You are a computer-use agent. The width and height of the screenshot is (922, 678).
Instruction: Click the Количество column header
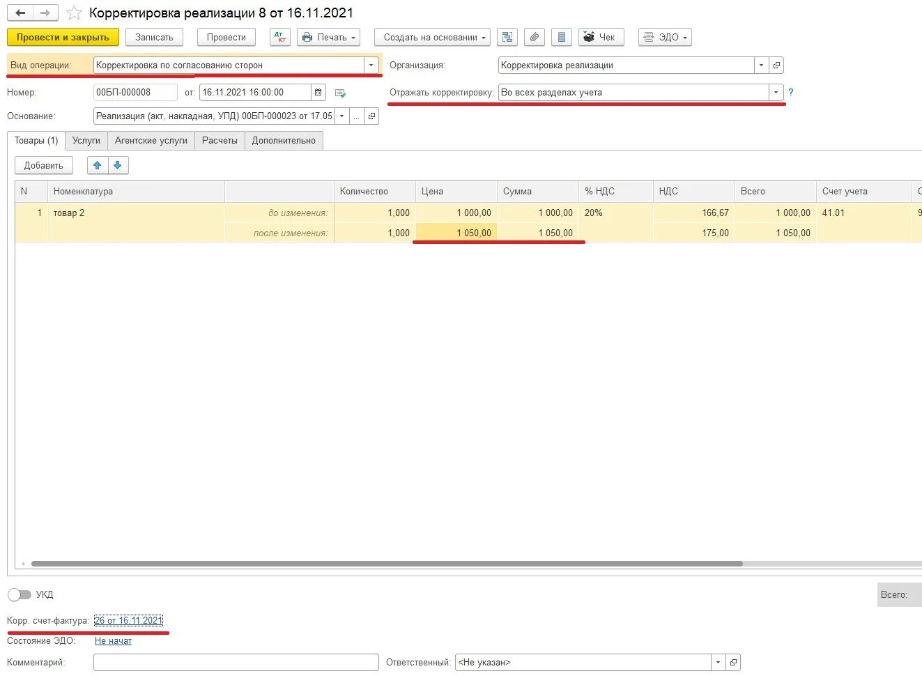[375, 191]
